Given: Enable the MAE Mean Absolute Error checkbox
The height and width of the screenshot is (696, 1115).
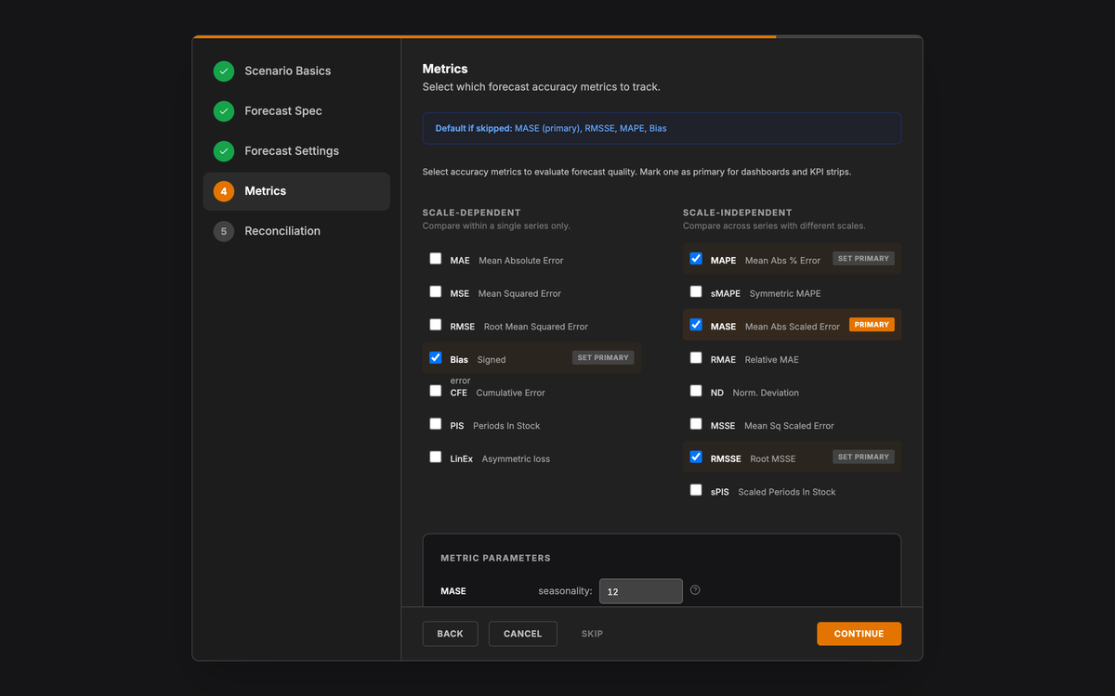Looking at the screenshot, I should 436,259.
